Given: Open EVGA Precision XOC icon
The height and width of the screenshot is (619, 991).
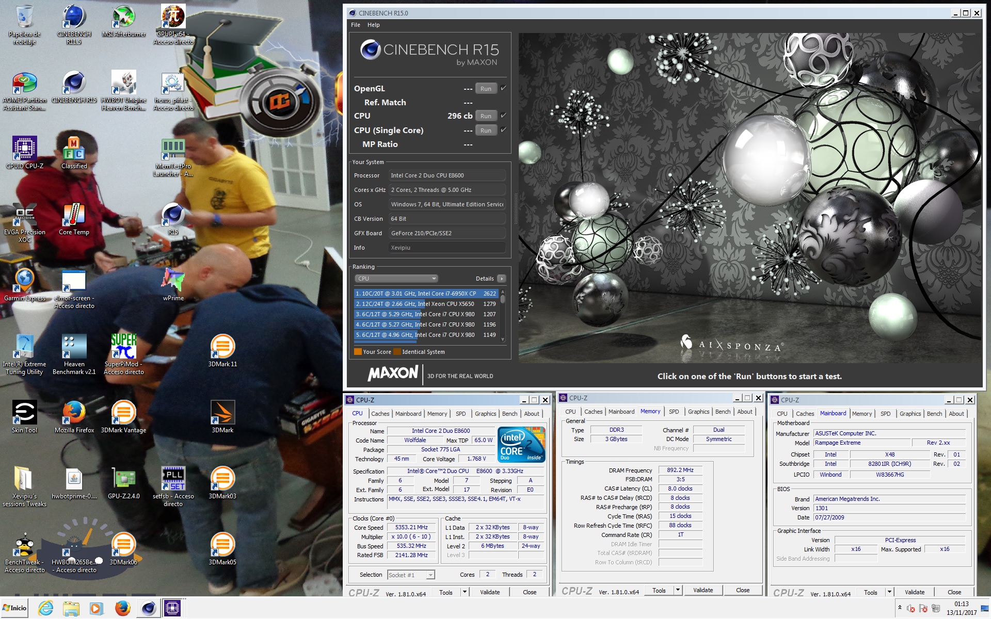Looking at the screenshot, I should pos(24,223).
